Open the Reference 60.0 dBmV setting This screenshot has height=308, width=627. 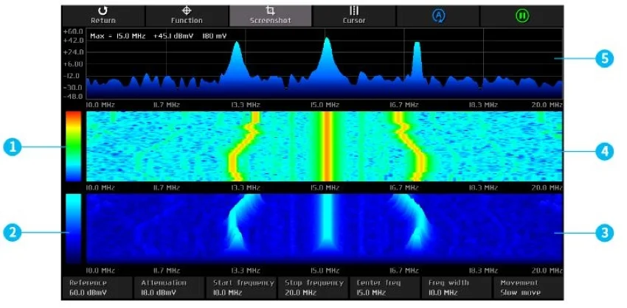coord(97,287)
